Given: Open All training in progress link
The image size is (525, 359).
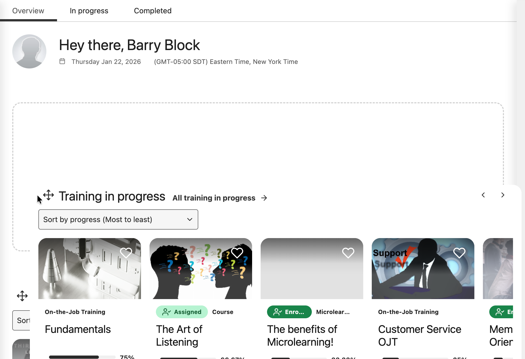Looking at the screenshot, I should pos(214,198).
